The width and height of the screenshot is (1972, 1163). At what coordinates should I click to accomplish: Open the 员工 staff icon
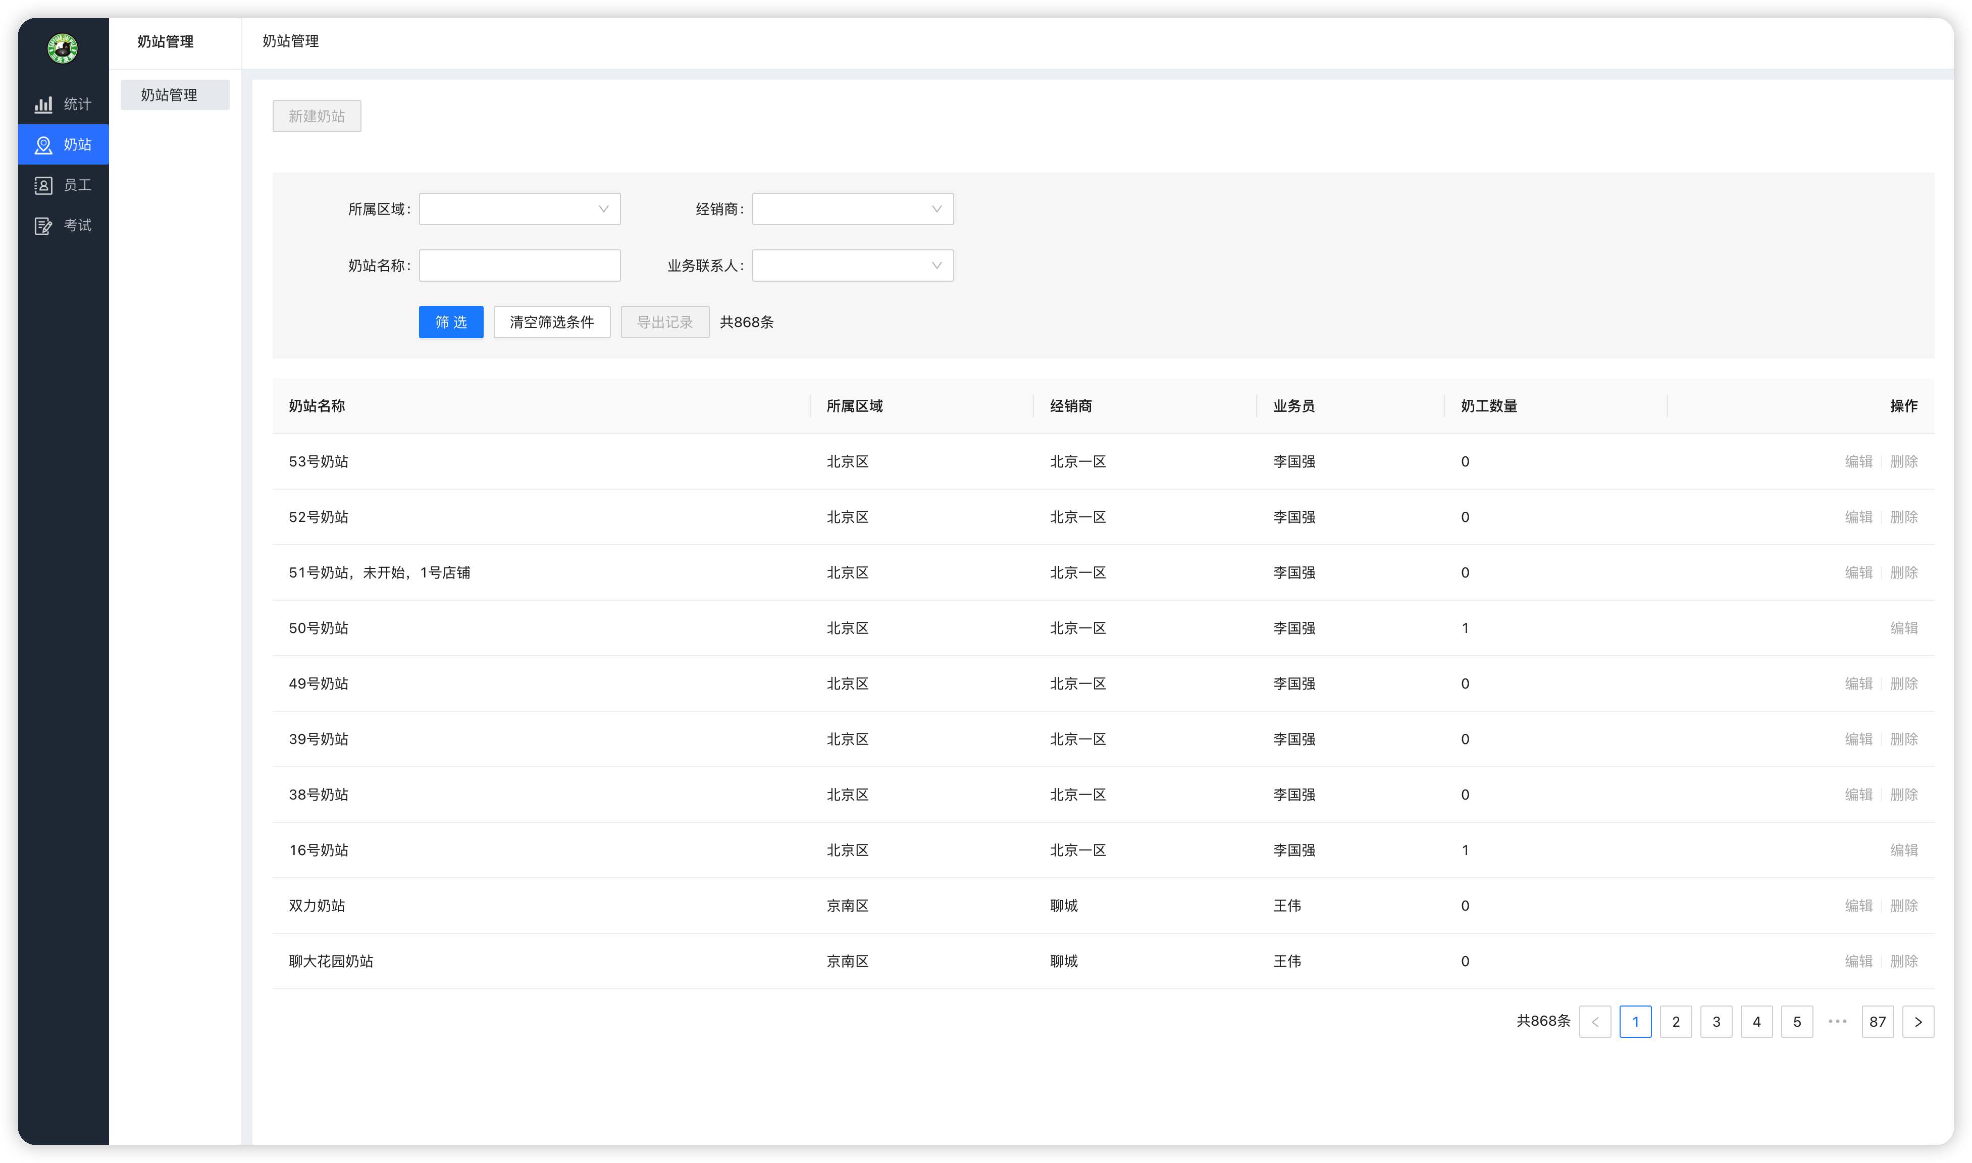pos(44,186)
